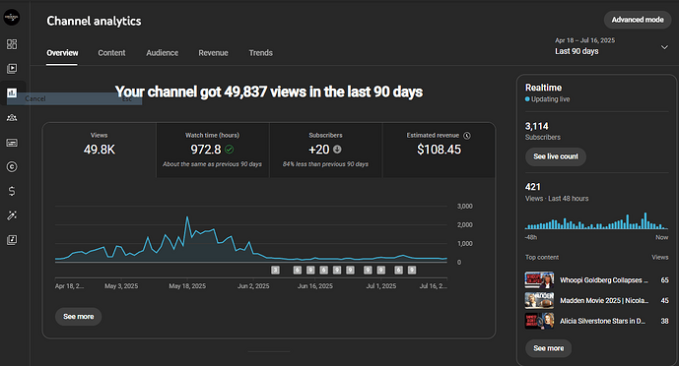Click the Advanced mode button
The height and width of the screenshot is (366, 679).
[x=638, y=20]
